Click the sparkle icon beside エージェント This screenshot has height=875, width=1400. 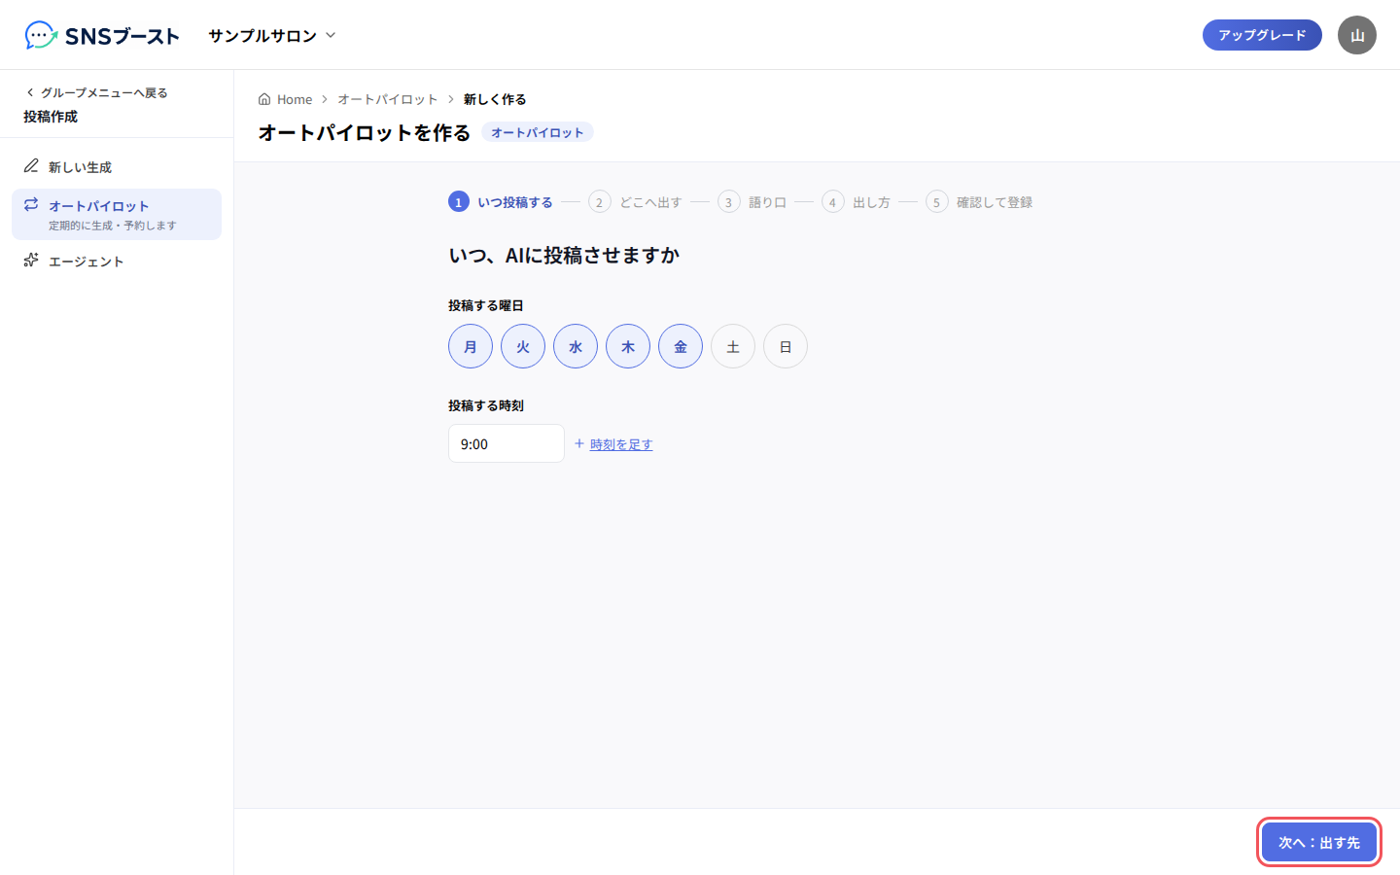[31, 260]
